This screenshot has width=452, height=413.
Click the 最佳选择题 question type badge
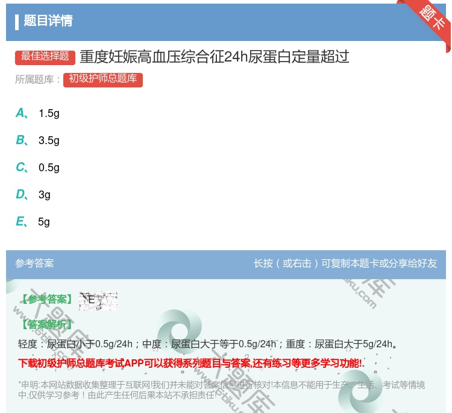point(45,57)
